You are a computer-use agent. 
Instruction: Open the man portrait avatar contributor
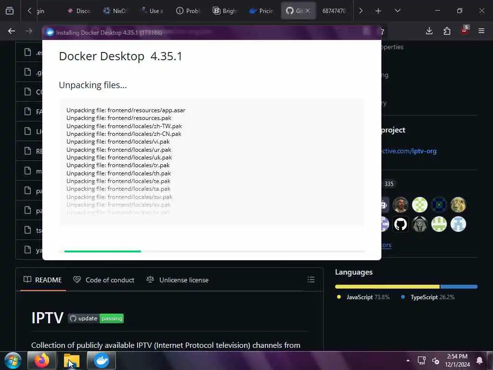click(401, 205)
